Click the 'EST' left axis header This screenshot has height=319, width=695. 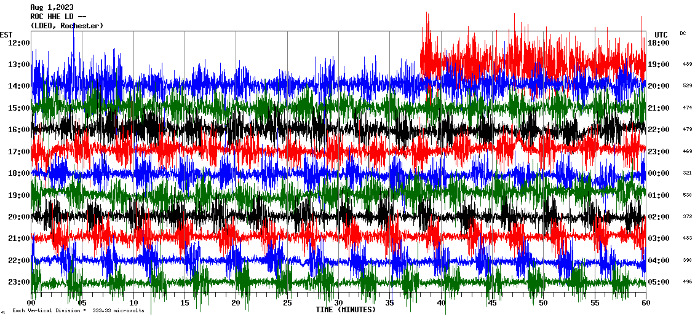[6, 34]
